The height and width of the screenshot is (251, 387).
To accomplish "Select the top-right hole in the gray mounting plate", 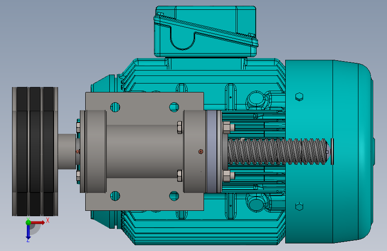I will point(174,107).
